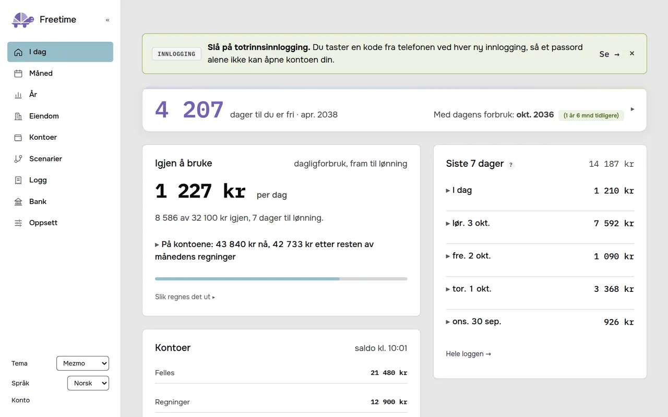668x417 pixels.
Task: Click the card icon beside Kontoer
Action: [18, 138]
